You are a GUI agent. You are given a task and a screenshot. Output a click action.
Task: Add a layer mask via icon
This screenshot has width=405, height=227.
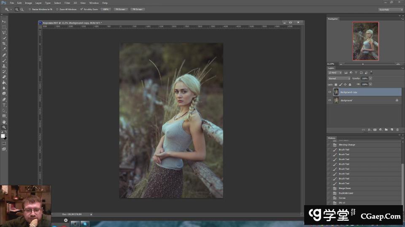click(375, 129)
